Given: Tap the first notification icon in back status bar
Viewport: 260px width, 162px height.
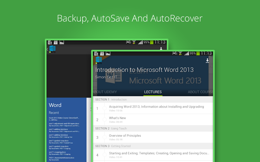Looking at the screenshot, I should pyautogui.click(x=50, y=42).
